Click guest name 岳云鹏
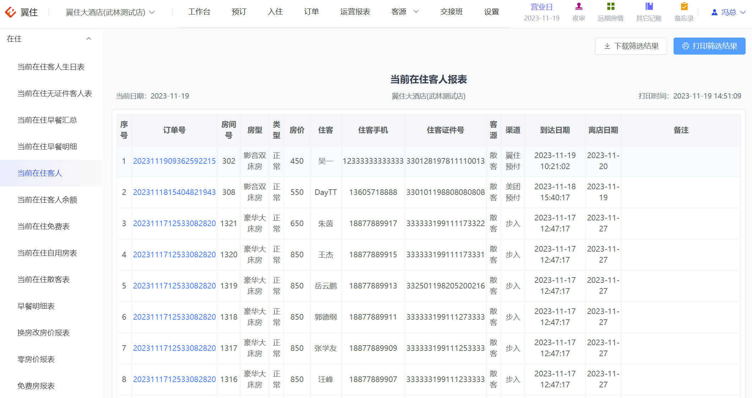Image resolution: width=752 pixels, height=398 pixels. point(326,286)
